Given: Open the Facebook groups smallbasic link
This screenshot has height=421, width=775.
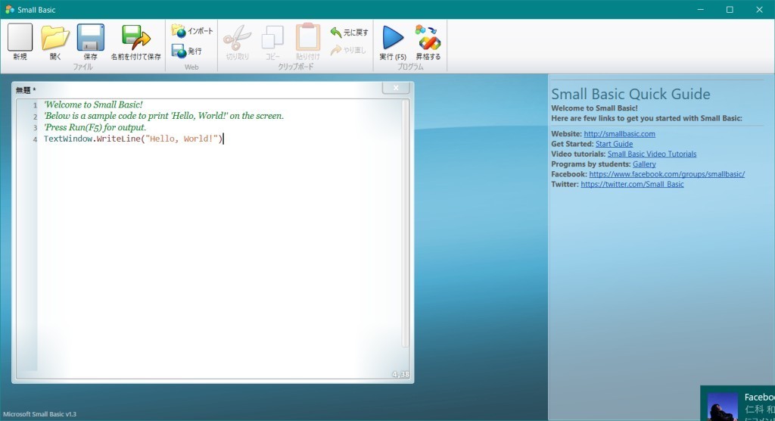Looking at the screenshot, I should coord(667,174).
